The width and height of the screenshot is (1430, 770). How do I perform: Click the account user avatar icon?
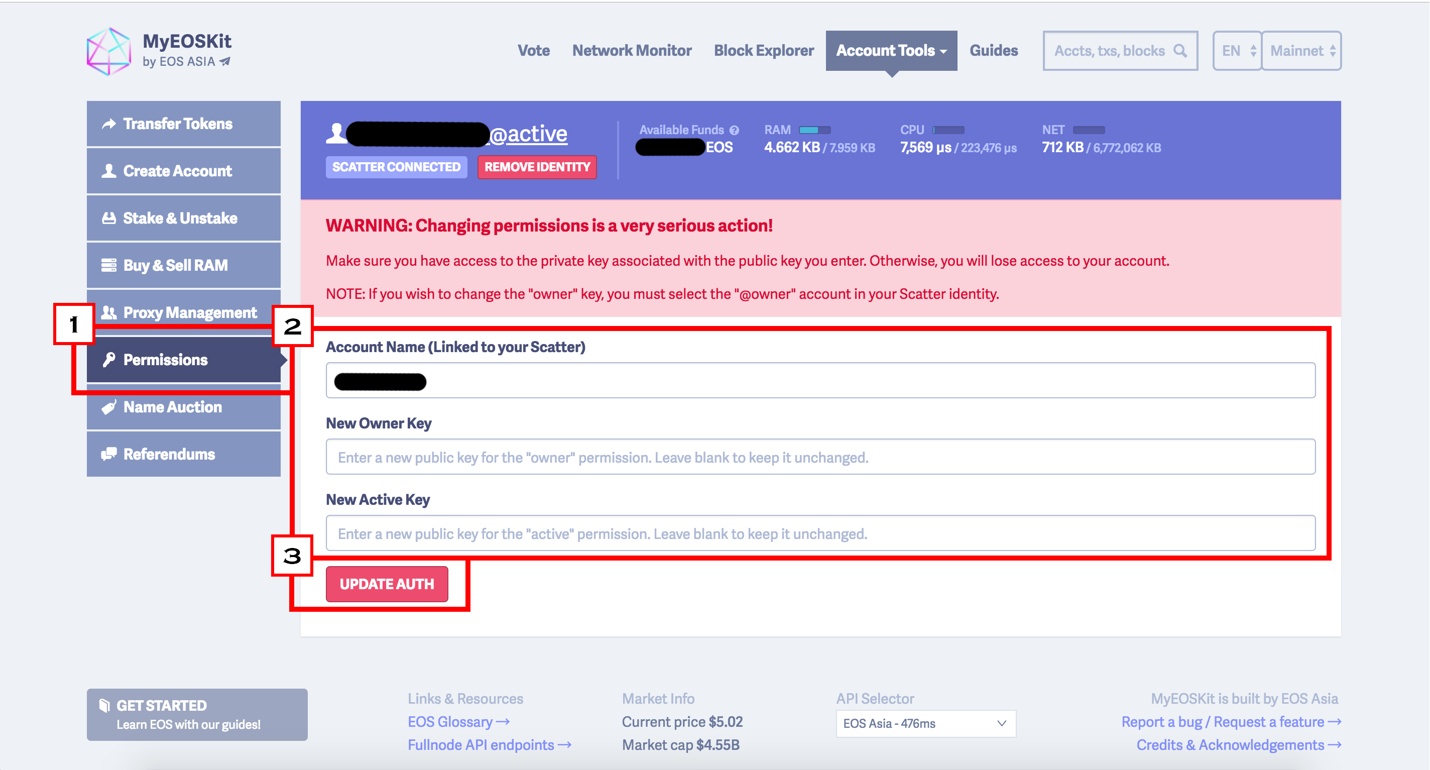[x=336, y=134]
